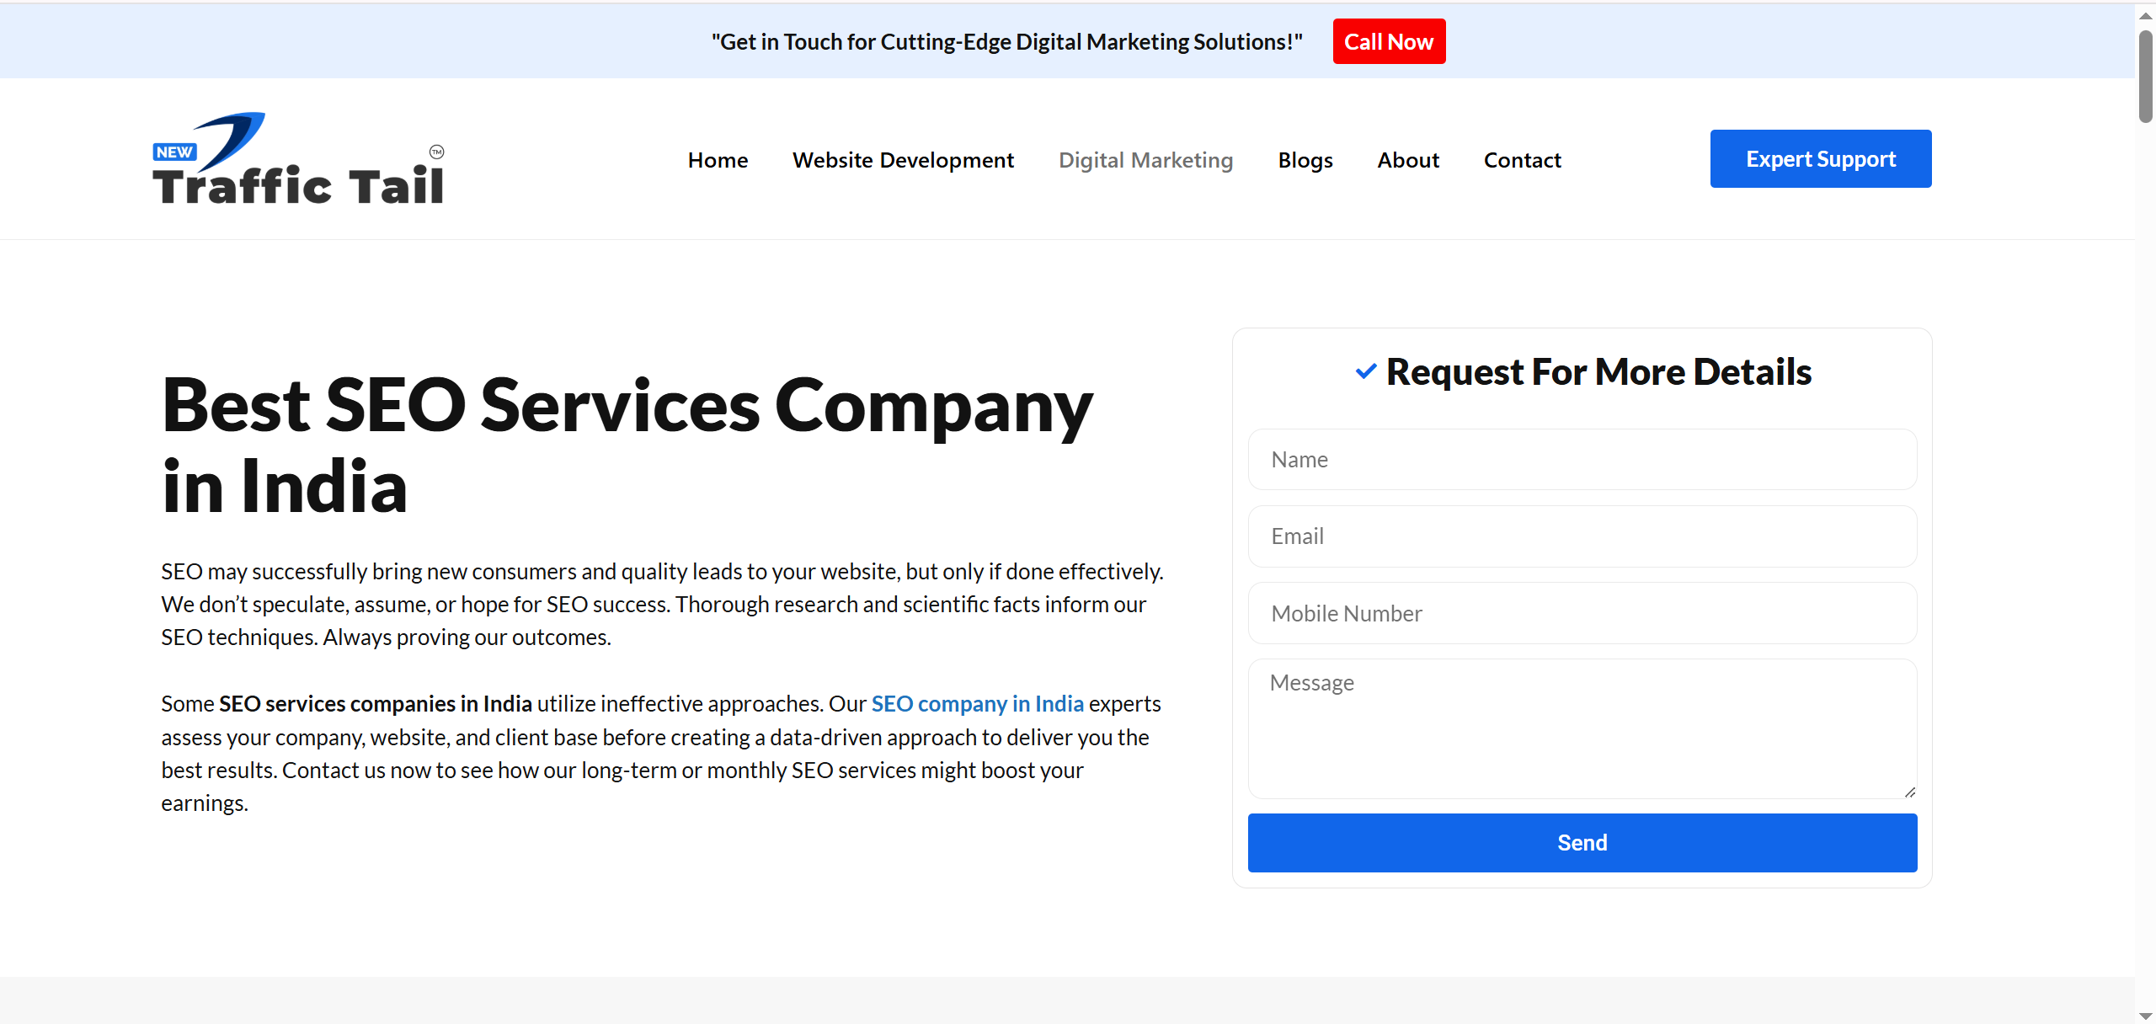Click the checkmark icon beside Request For More Details

1366,371
